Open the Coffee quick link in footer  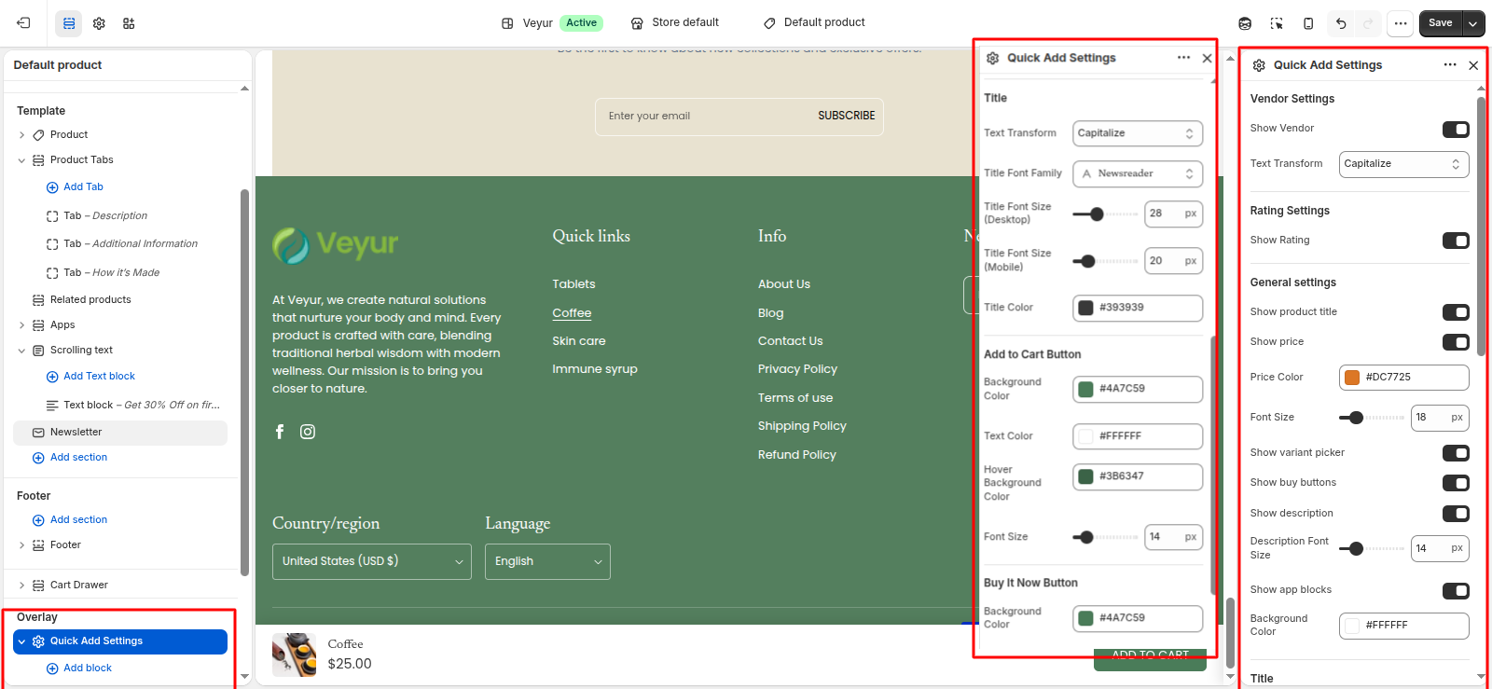click(x=572, y=313)
